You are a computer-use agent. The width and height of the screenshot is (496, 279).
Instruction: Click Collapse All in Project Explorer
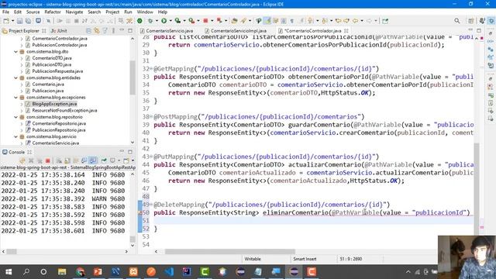(x=89, y=31)
